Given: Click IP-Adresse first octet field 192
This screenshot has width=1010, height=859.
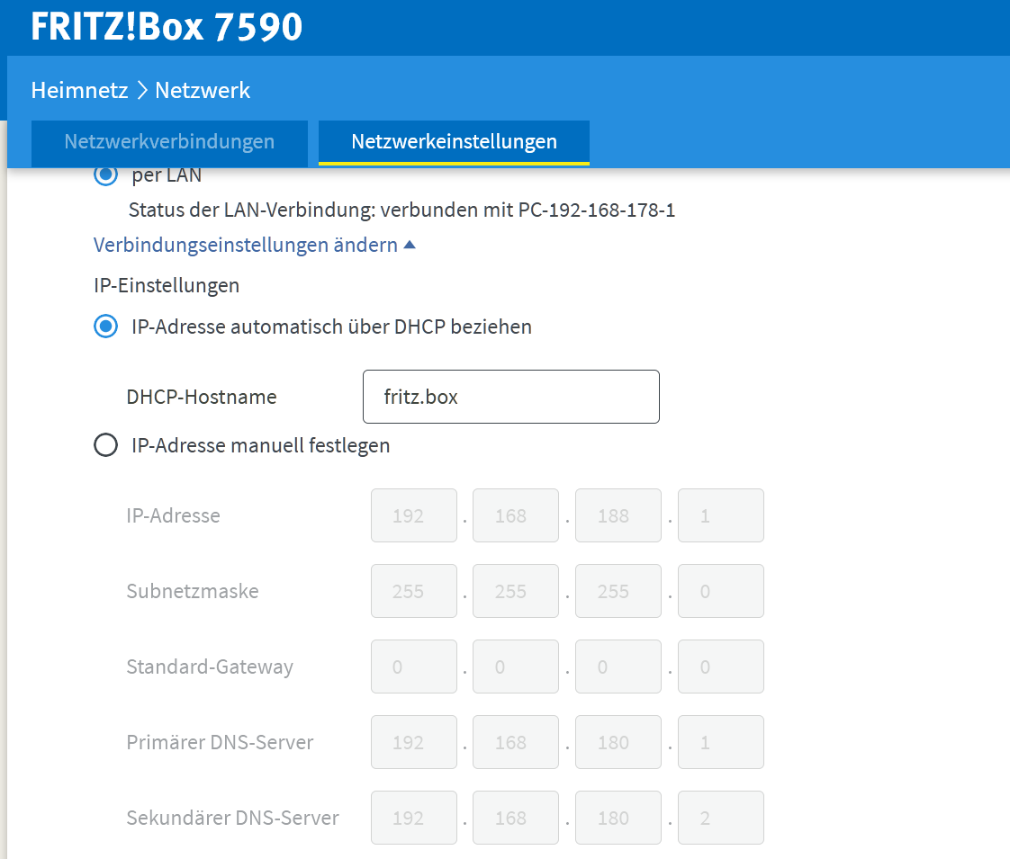Looking at the screenshot, I should point(413,515).
